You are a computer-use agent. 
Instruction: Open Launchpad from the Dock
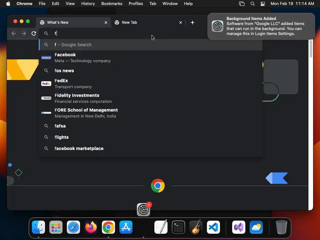56,227
